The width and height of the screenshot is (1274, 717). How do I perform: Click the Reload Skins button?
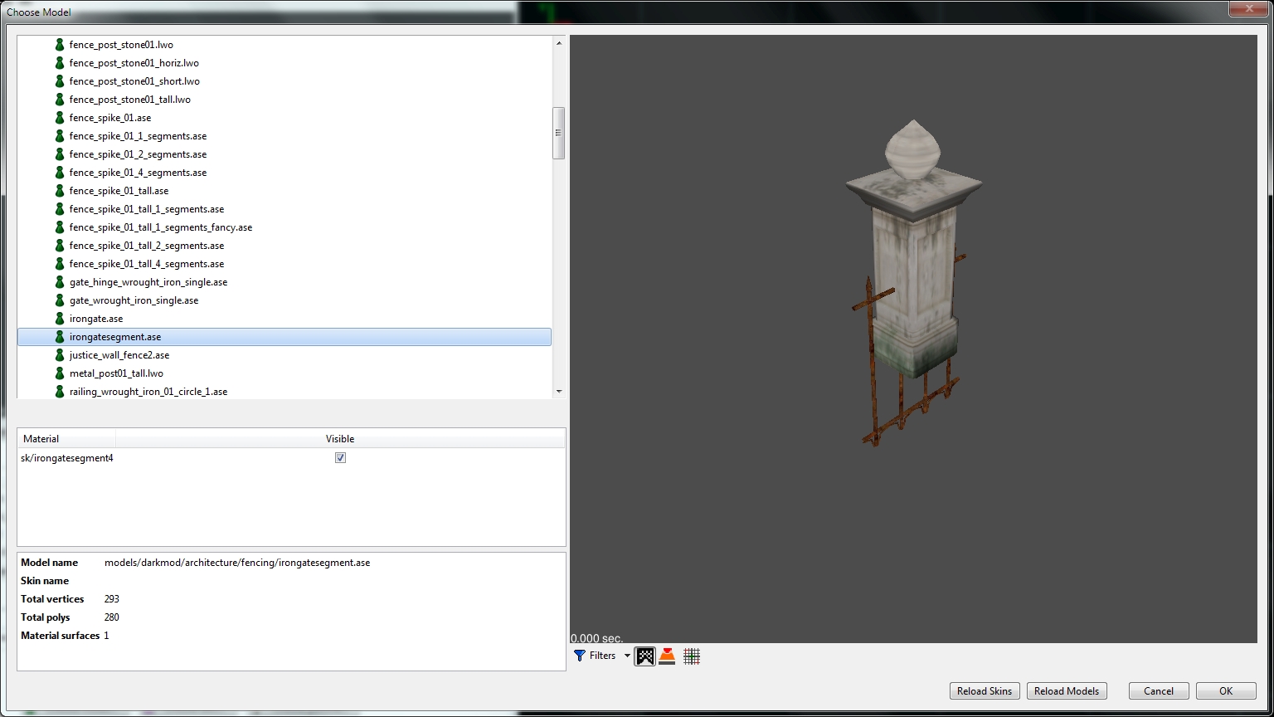(x=985, y=691)
